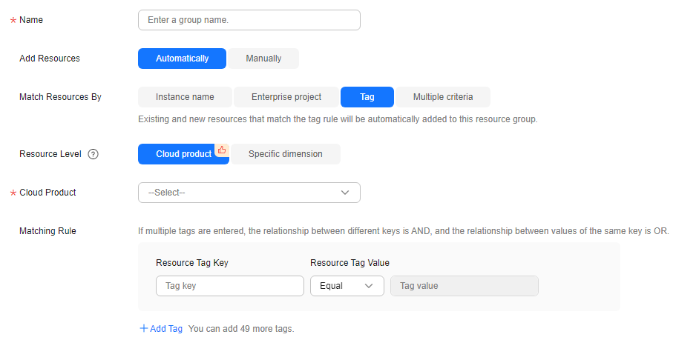Click the chevron arrow in the Equal dropdown
Viewport: 676px width, 340px height.
tap(369, 286)
